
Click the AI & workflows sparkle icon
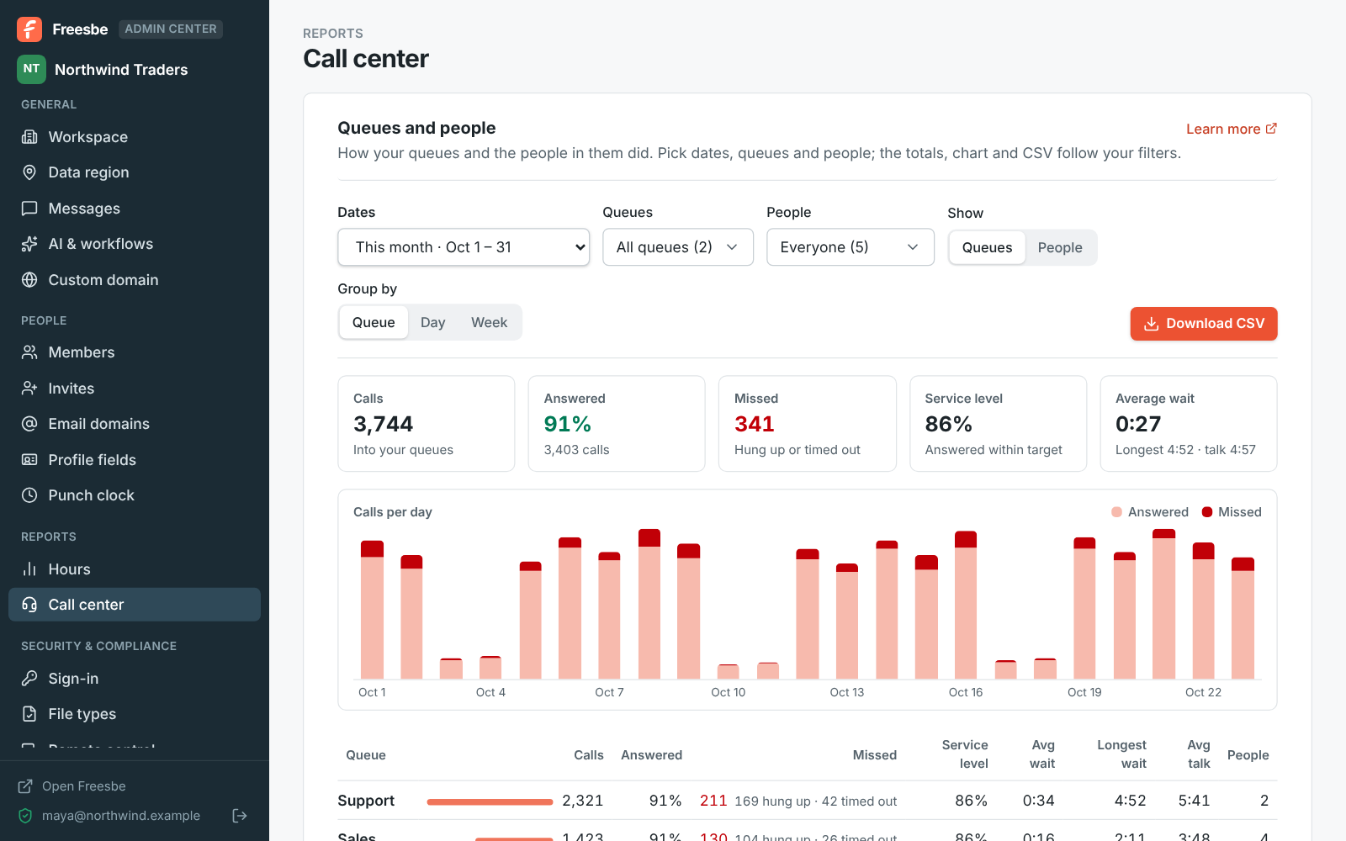[29, 244]
